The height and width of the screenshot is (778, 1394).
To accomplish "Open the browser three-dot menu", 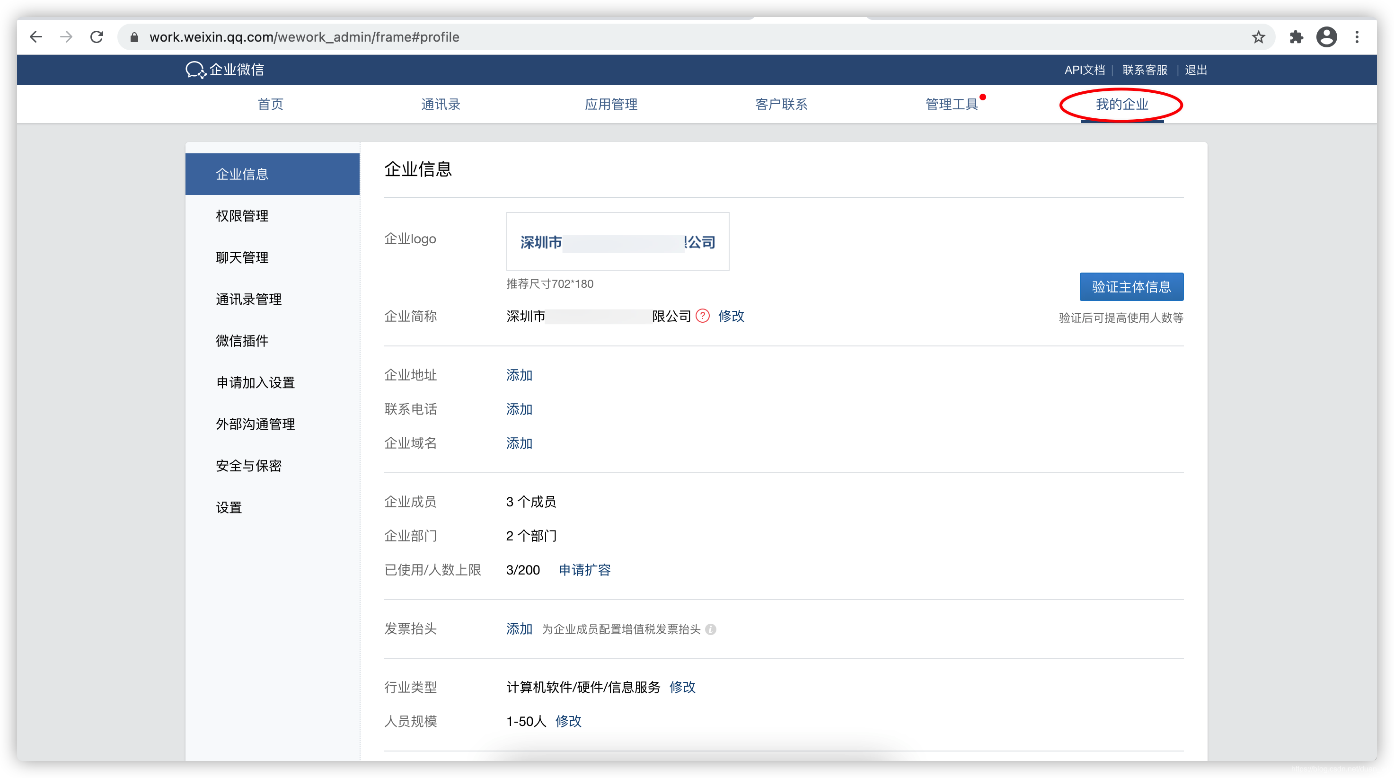I will (x=1357, y=37).
